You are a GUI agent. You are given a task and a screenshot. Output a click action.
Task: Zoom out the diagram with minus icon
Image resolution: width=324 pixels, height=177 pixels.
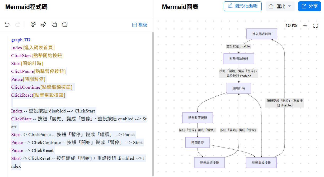277,26
